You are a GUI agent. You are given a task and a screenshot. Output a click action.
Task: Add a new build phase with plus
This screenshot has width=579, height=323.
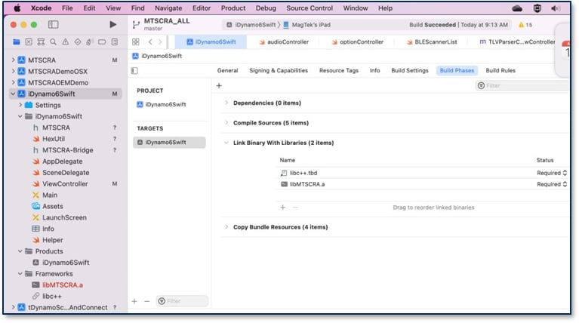(219, 85)
